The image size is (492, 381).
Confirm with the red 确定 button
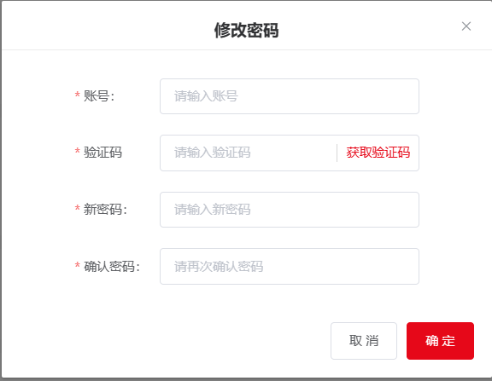point(440,341)
